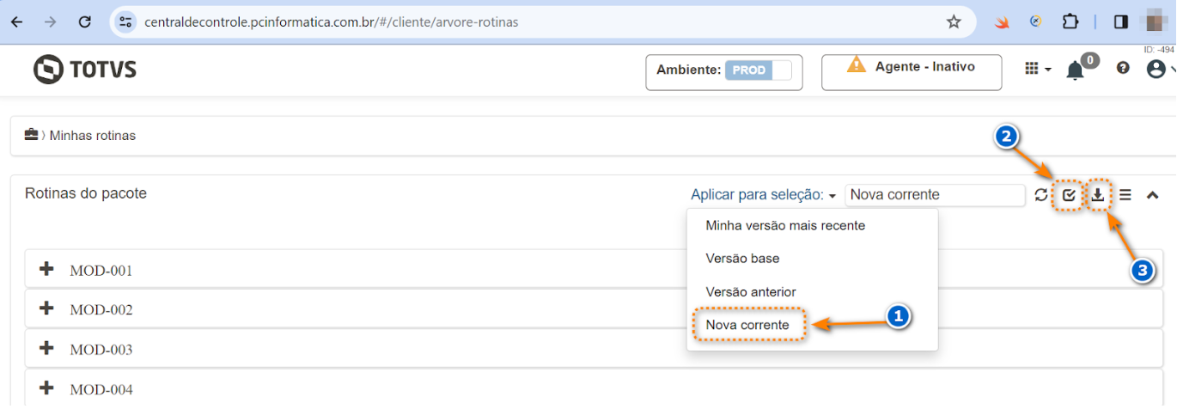This screenshot has height=409, width=1177.
Task: Expand the MOD-001 module
Action: (x=47, y=270)
